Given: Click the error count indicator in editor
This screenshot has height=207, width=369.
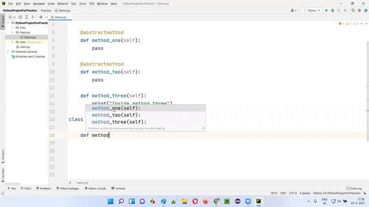Looking at the screenshot, I should [341, 24].
